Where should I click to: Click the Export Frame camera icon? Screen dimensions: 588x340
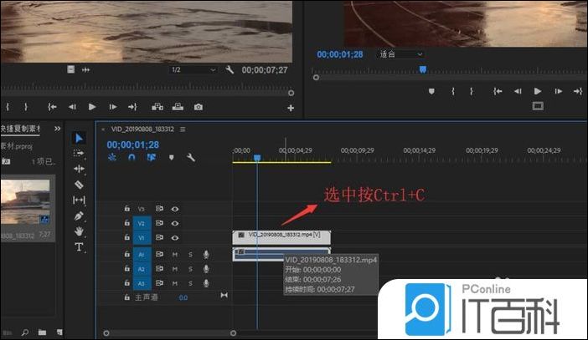199,107
